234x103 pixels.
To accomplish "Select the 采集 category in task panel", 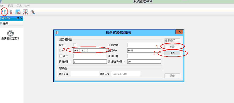I will [12, 23].
